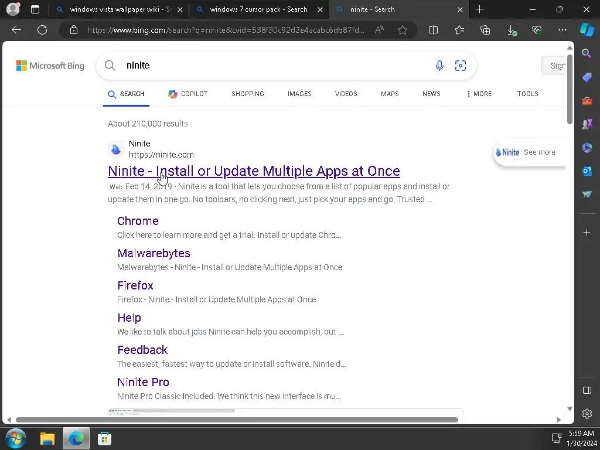Open the Help sitelink
This screenshot has width=600, height=450.
tap(129, 318)
